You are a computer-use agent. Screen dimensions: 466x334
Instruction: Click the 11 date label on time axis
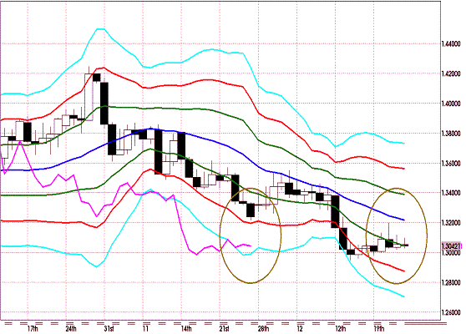coord(145,329)
